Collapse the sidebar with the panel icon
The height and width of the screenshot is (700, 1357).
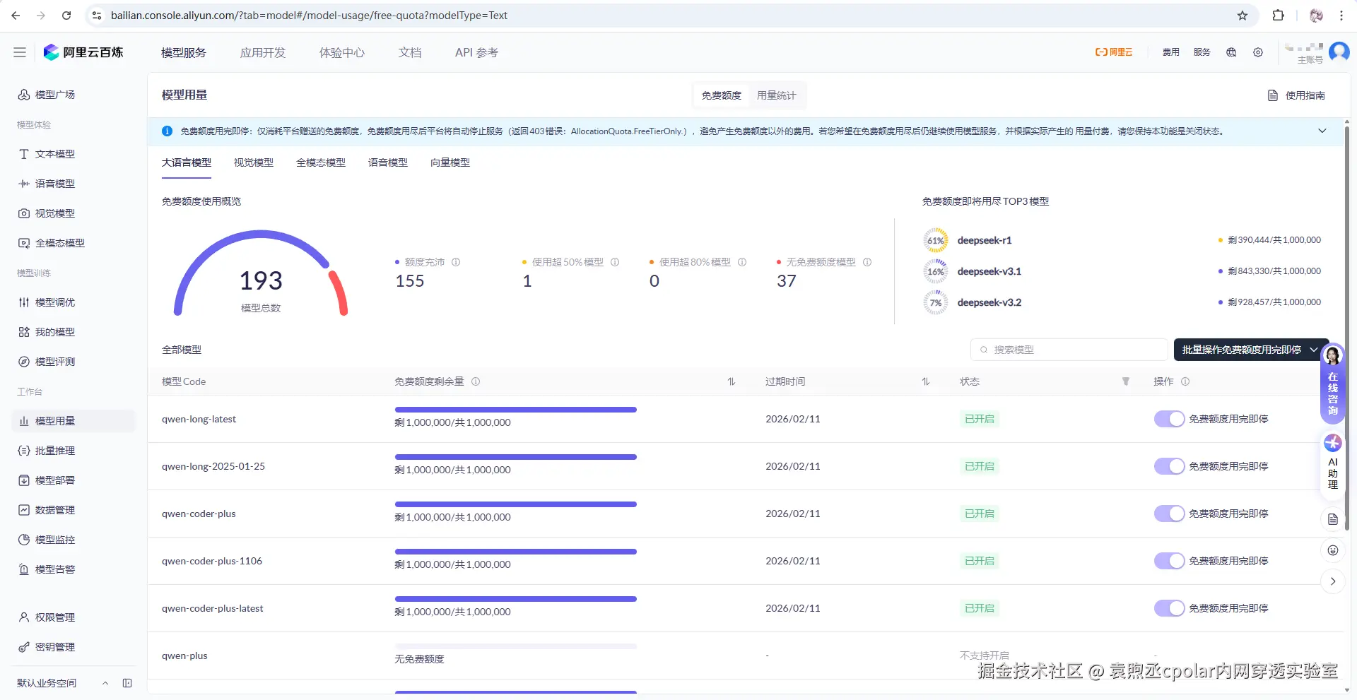127,683
